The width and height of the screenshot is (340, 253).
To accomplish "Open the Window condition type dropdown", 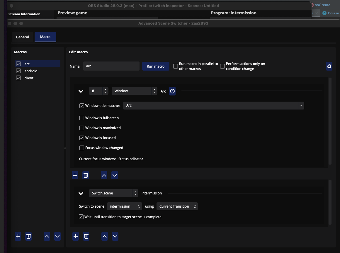I will click(x=134, y=91).
